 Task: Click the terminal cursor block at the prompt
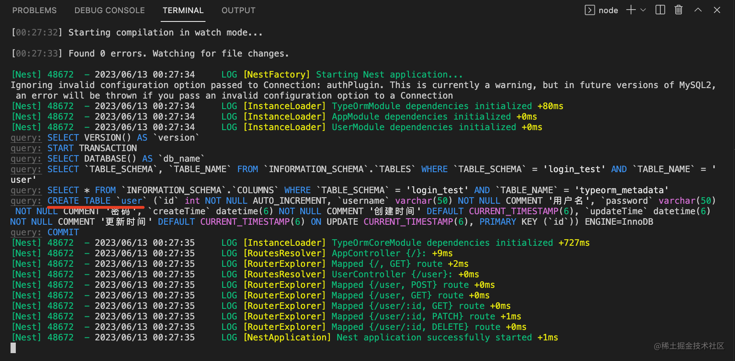pyautogui.click(x=13, y=348)
